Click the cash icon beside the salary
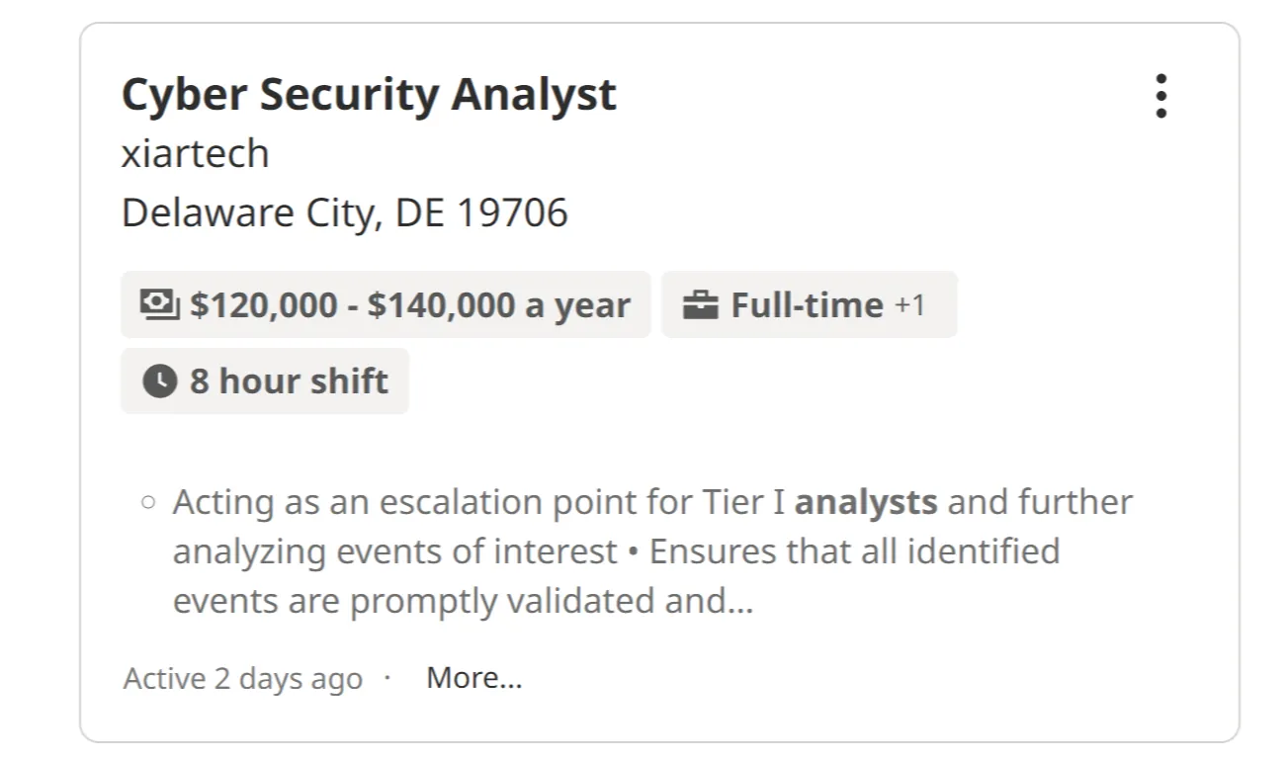This screenshot has height=761, width=1288. point(158,304)
